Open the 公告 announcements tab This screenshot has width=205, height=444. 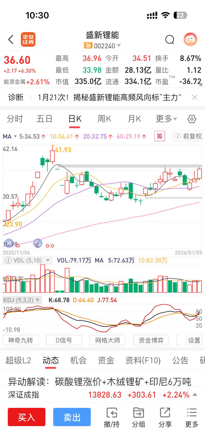(180, 361)
